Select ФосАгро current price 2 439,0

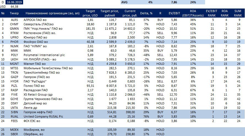click(x=130, y=42)
